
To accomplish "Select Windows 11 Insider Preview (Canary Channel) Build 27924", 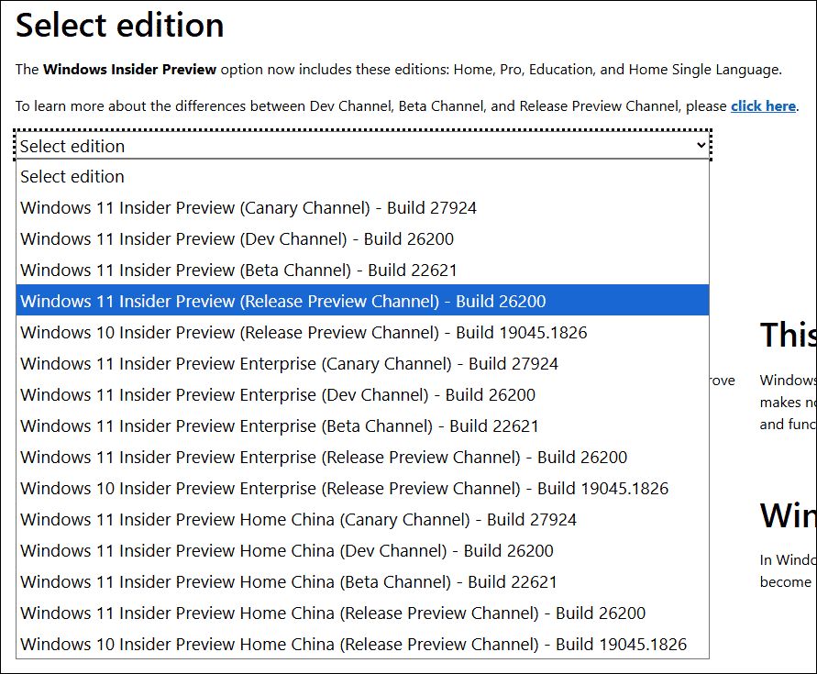I will [362, 207].
